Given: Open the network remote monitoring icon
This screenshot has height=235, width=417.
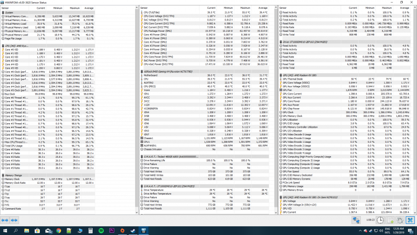Looking at the screenshot, I should pos(356,220).
